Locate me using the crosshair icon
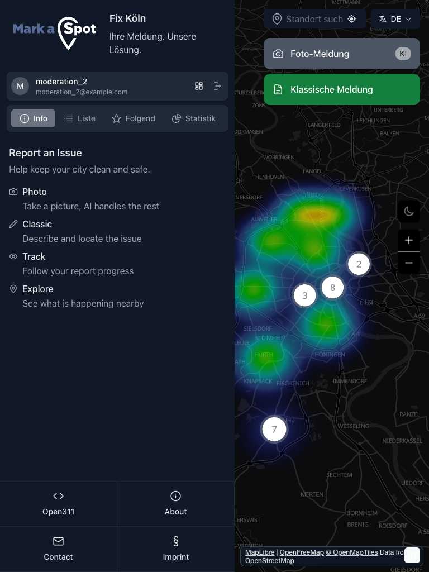Image resolution: width=429 pixels, height=572 pixels. 352,19
